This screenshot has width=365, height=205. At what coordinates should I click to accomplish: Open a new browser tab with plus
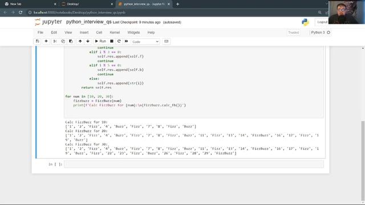177,4
